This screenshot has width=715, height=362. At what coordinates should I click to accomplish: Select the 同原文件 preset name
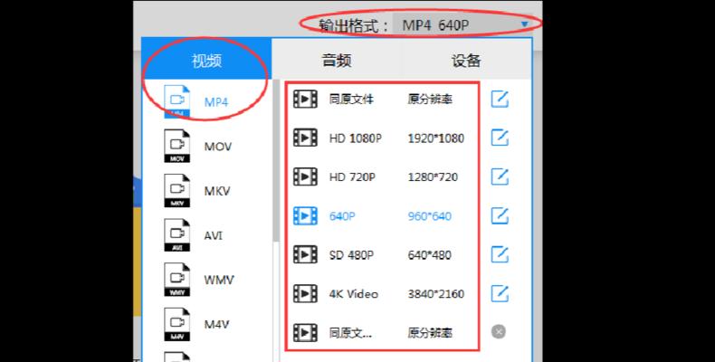[x=351, y=99]
